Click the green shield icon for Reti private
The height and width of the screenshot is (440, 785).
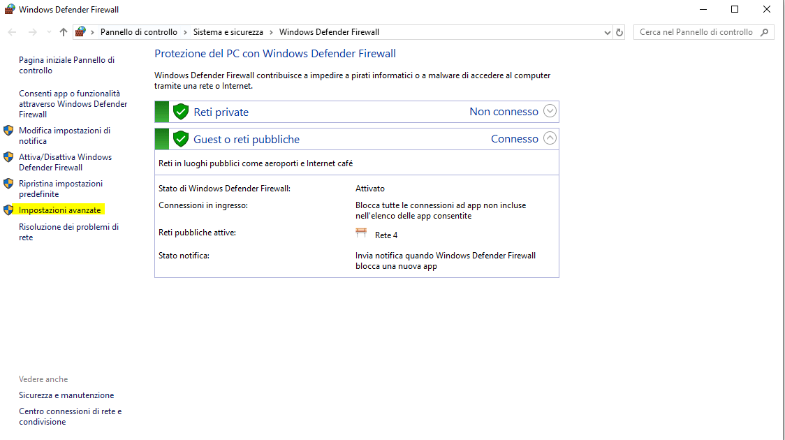click(181, 112)
